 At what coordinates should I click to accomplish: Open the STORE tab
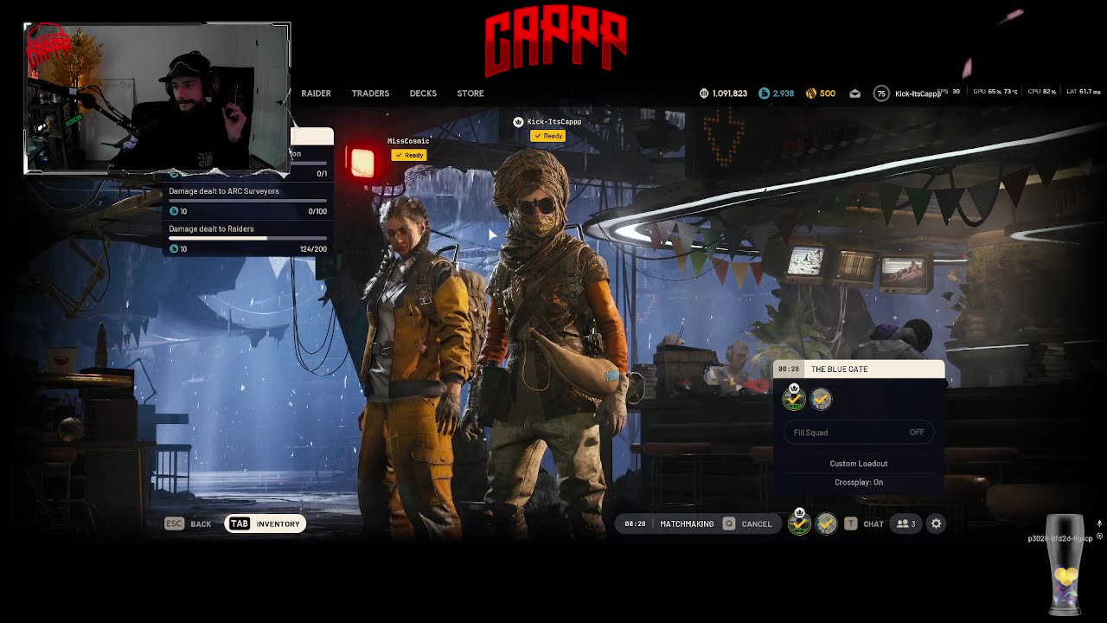click(x=470, y=93)
